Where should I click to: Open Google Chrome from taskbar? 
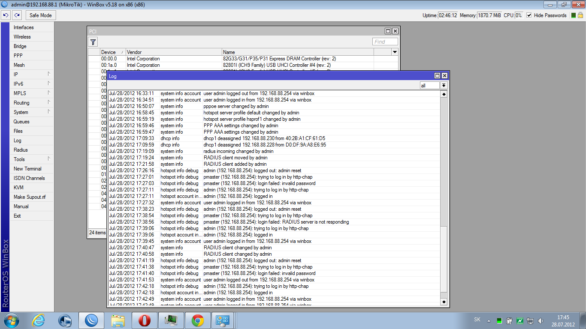[x=197, y=320]
